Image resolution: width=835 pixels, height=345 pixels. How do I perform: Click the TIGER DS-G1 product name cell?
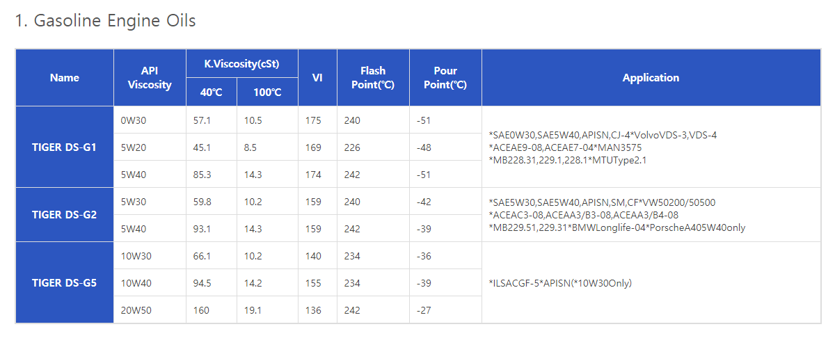coord(65,147)
